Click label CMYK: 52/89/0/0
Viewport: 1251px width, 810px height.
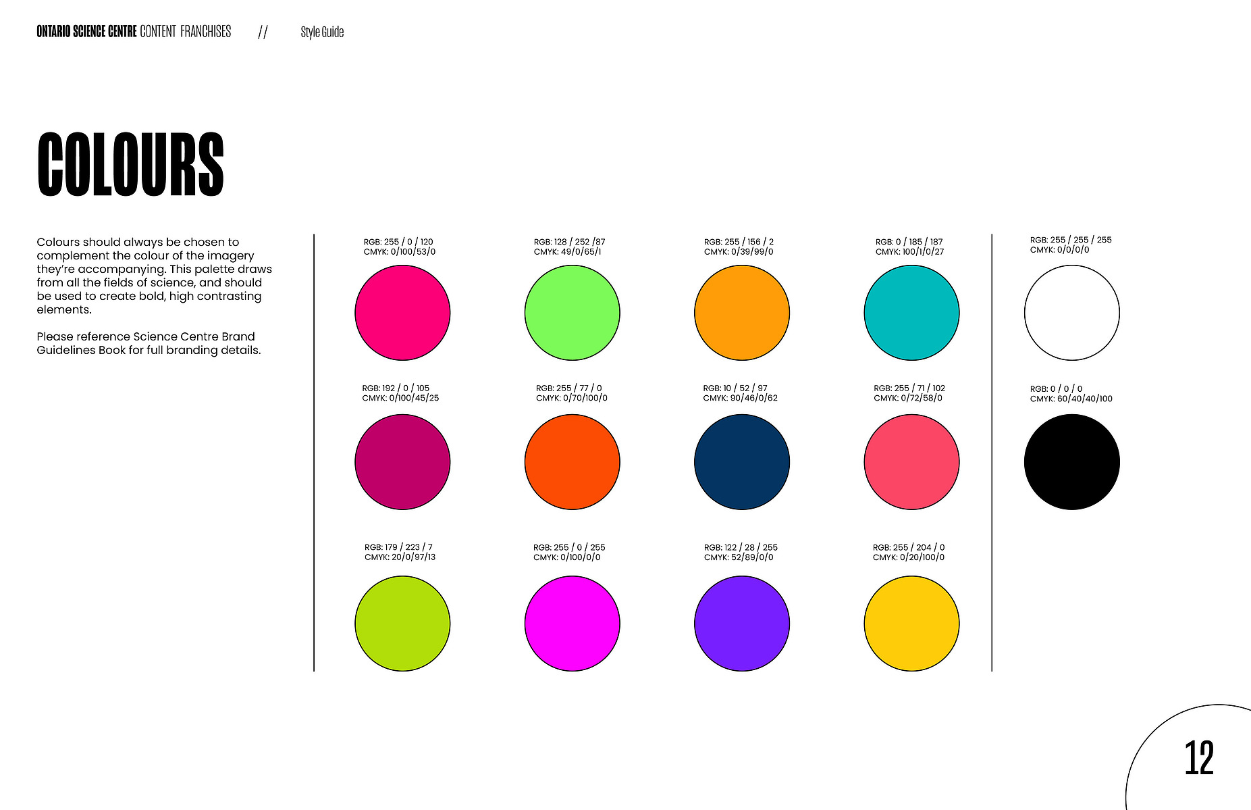coord(739,557)
